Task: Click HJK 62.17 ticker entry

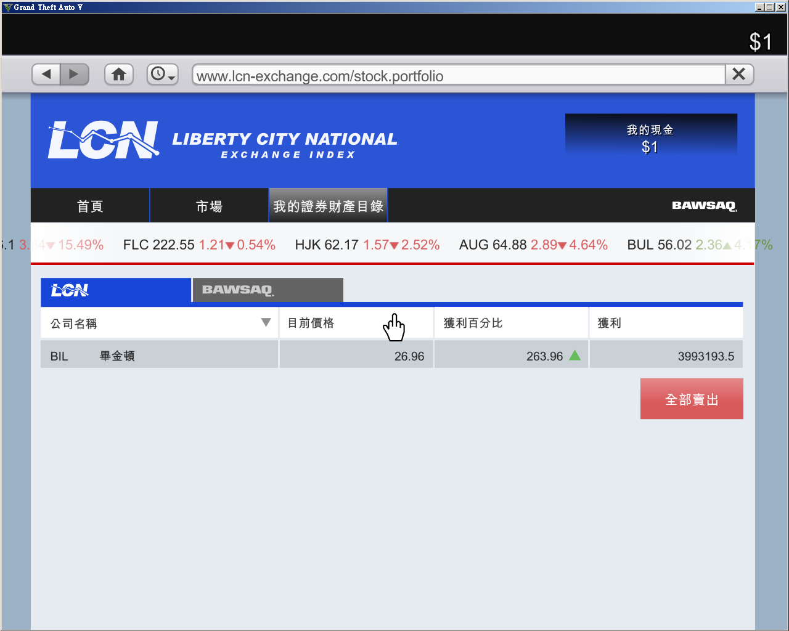Action: tap(367, 245)
